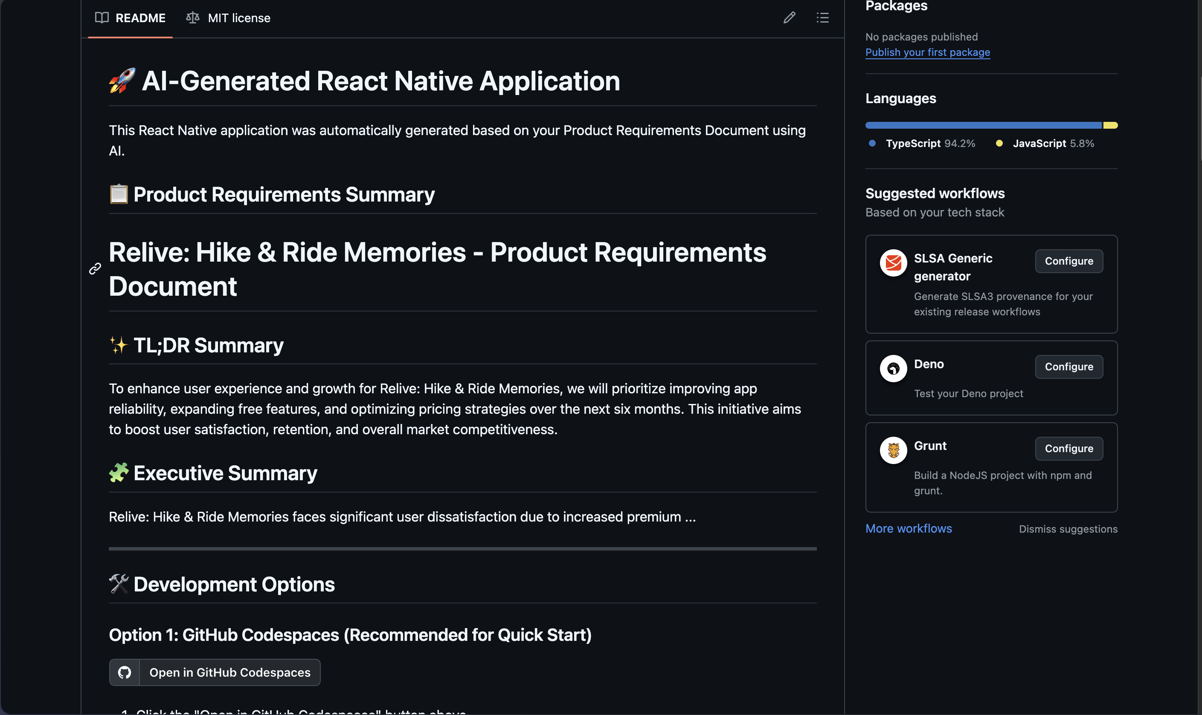Click the Deno workflow logo
1202x715 pixels.
pos(893,369)
